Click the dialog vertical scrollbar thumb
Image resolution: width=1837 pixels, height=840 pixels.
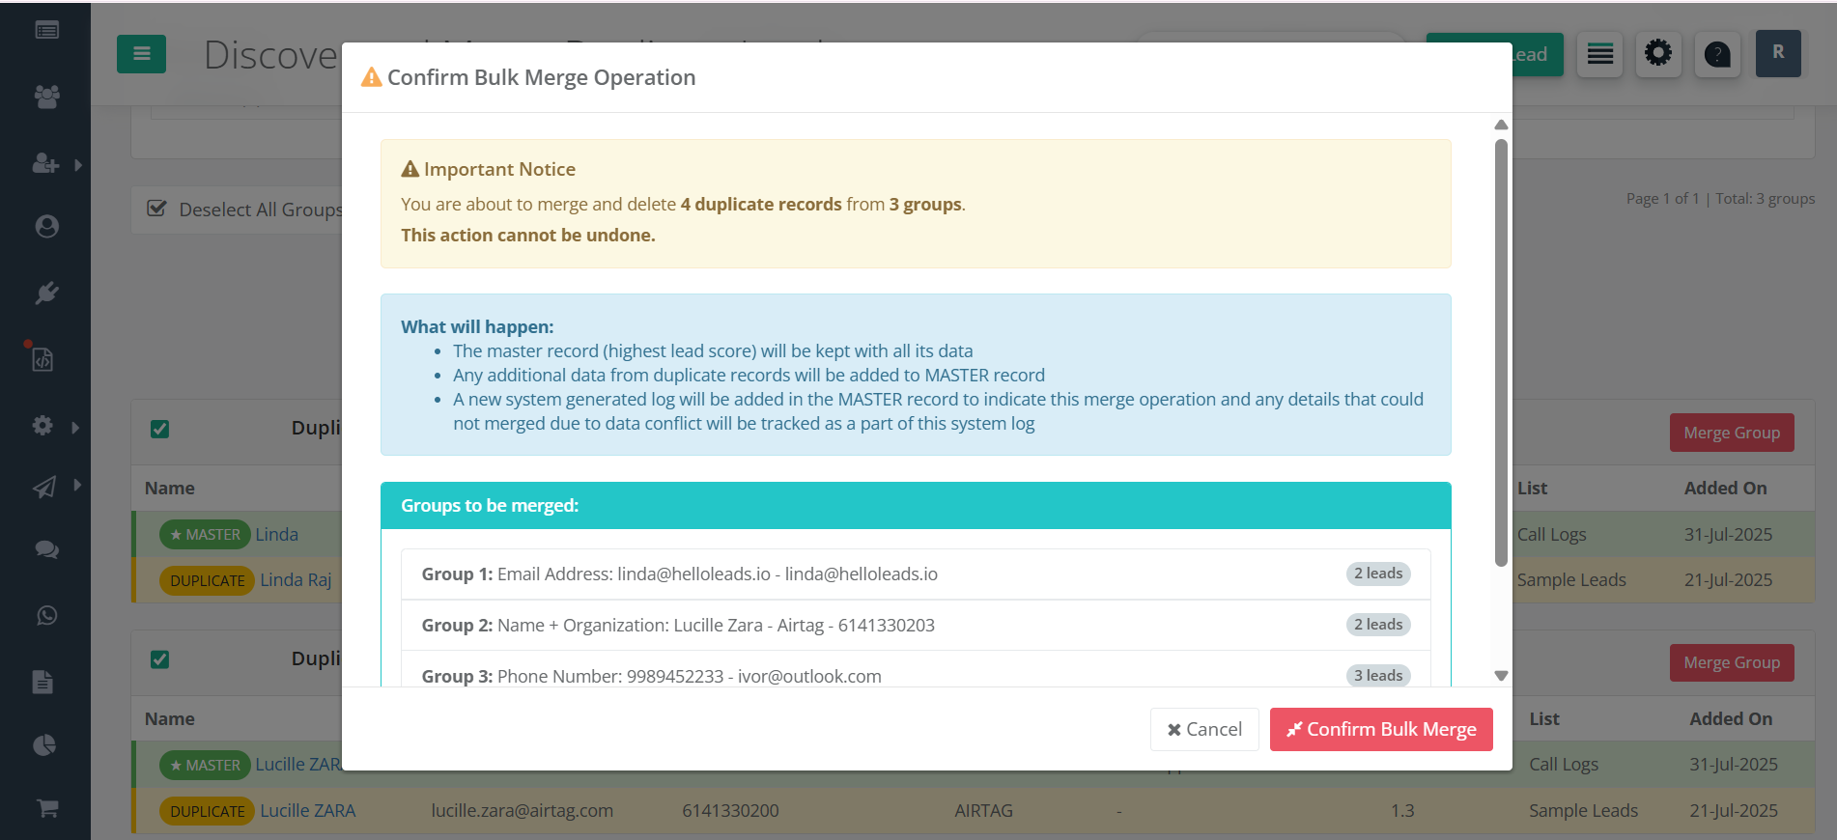coord(1501,352)
